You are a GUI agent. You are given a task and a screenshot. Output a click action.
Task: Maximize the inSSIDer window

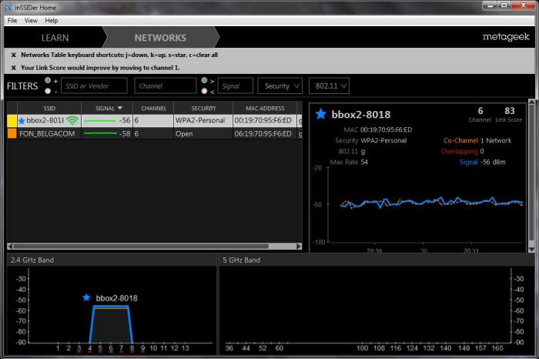504,5
